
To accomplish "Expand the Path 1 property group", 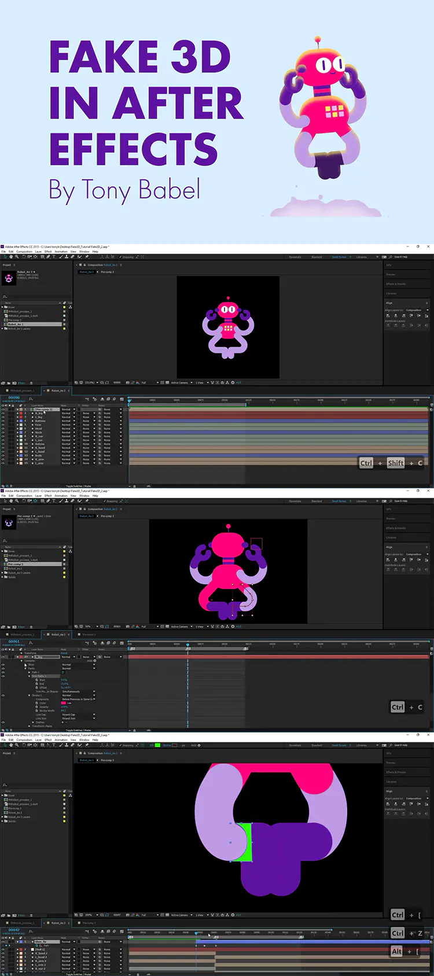I will click(30, 672).
